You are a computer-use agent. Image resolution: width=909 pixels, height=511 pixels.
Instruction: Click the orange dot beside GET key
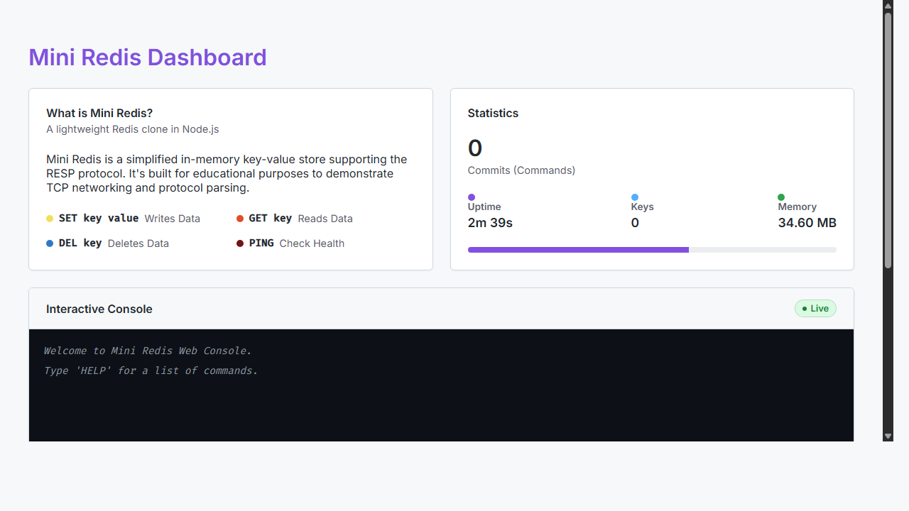coord(240,219)
